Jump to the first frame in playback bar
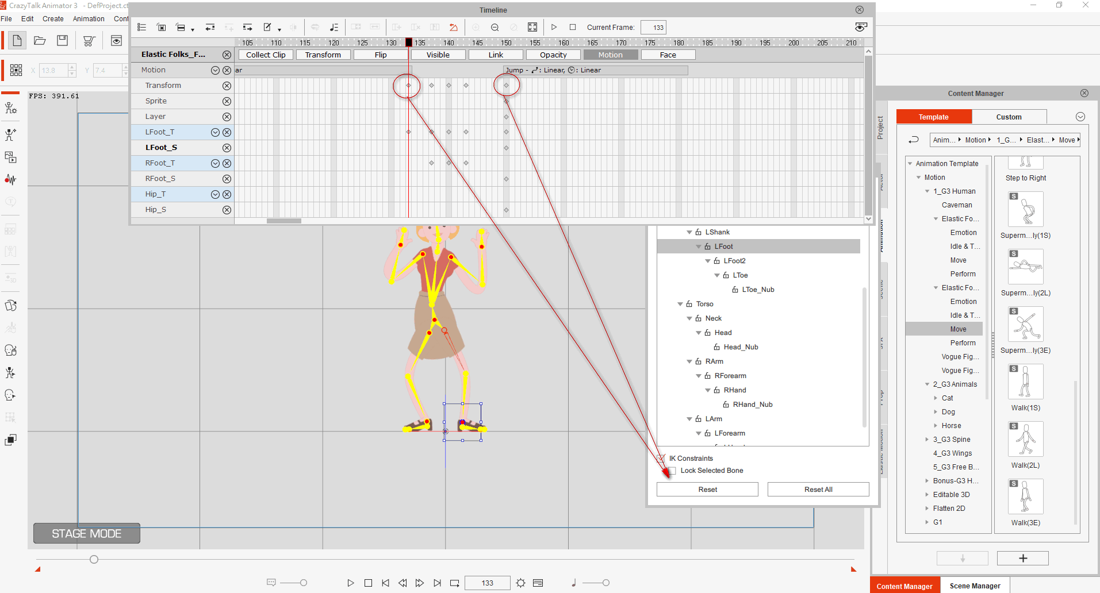 coord(385,583)
